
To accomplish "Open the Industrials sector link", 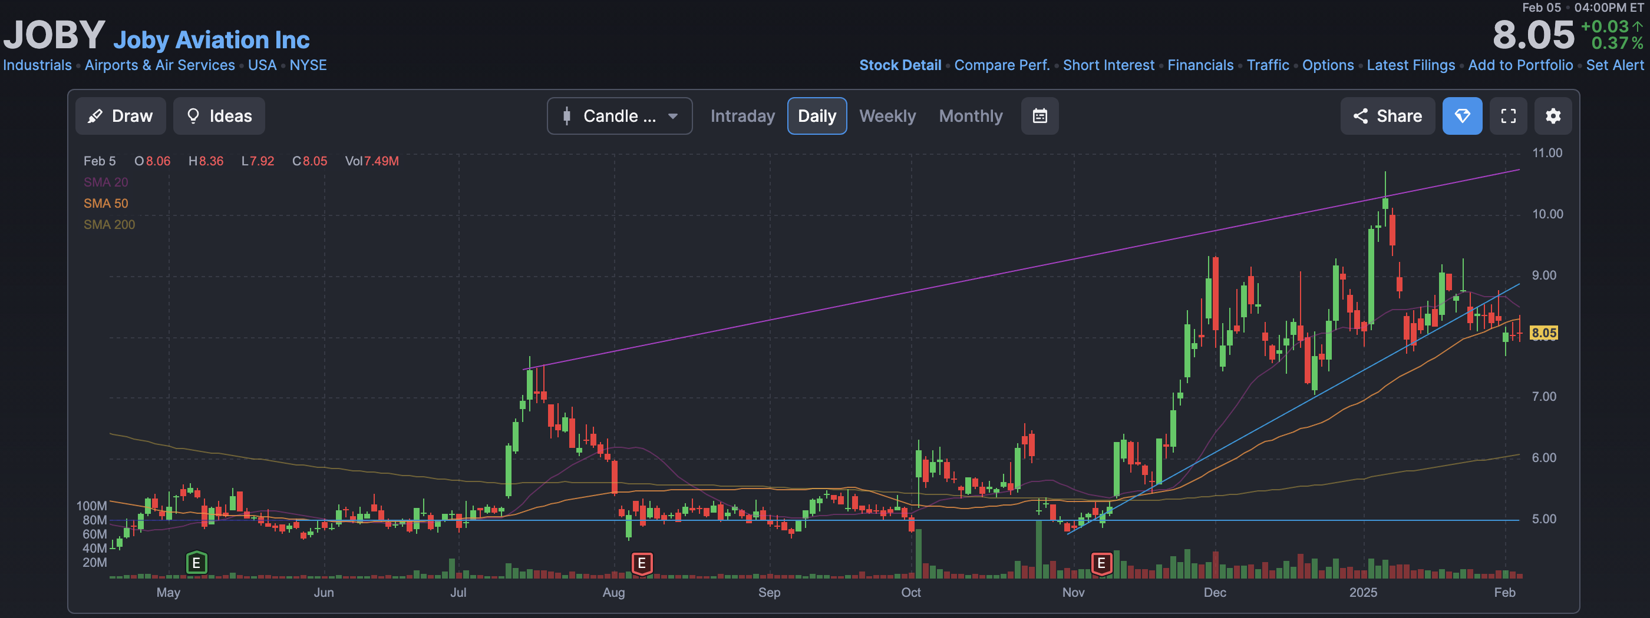I will click(37, 65).
